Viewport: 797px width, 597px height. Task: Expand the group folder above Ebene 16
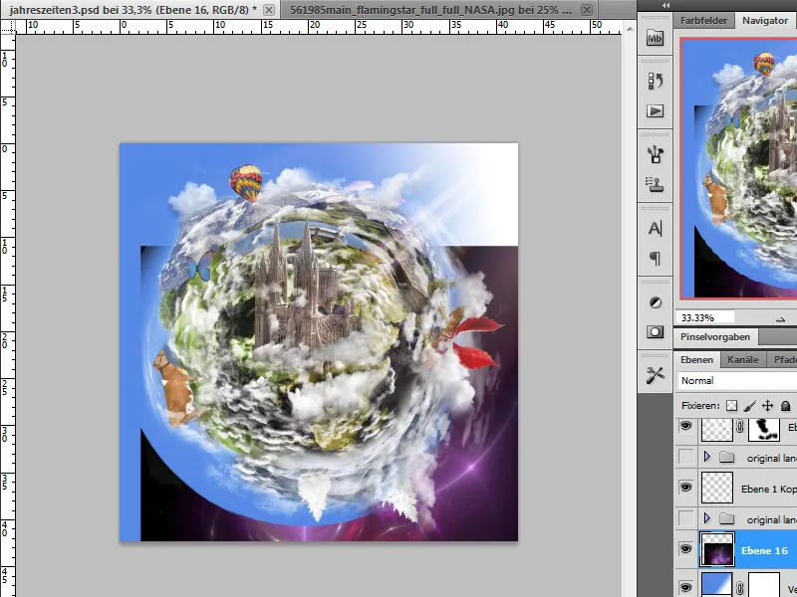(707, 518)
